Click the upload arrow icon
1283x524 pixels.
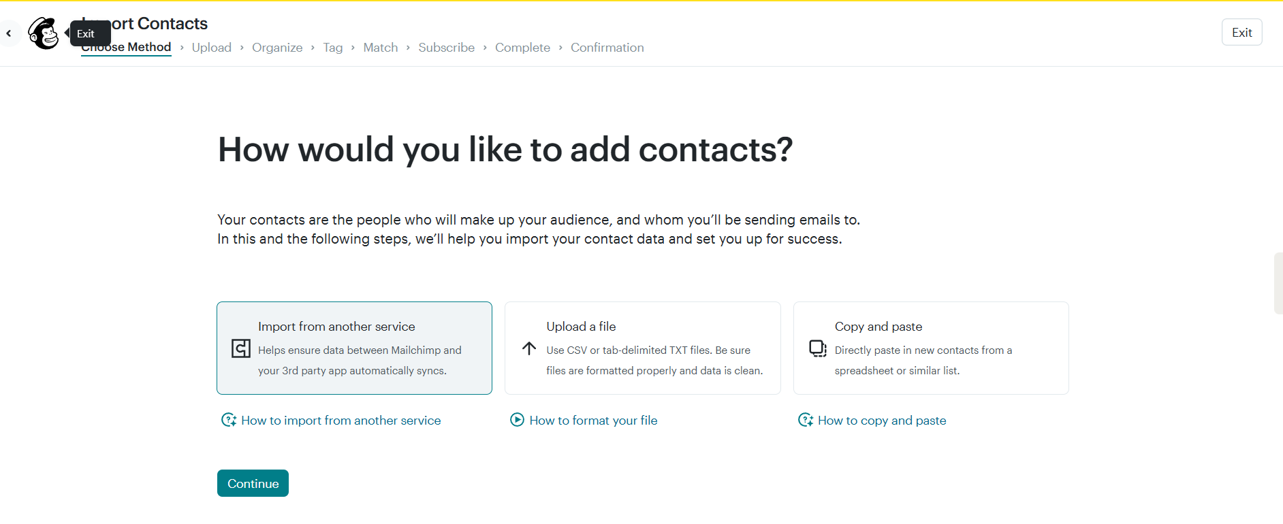point(528,348)
